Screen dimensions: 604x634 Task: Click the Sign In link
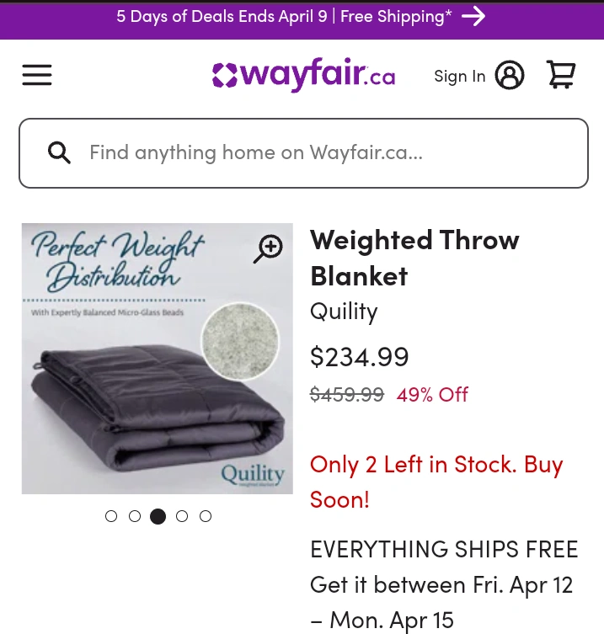click(x=460, y=76)
